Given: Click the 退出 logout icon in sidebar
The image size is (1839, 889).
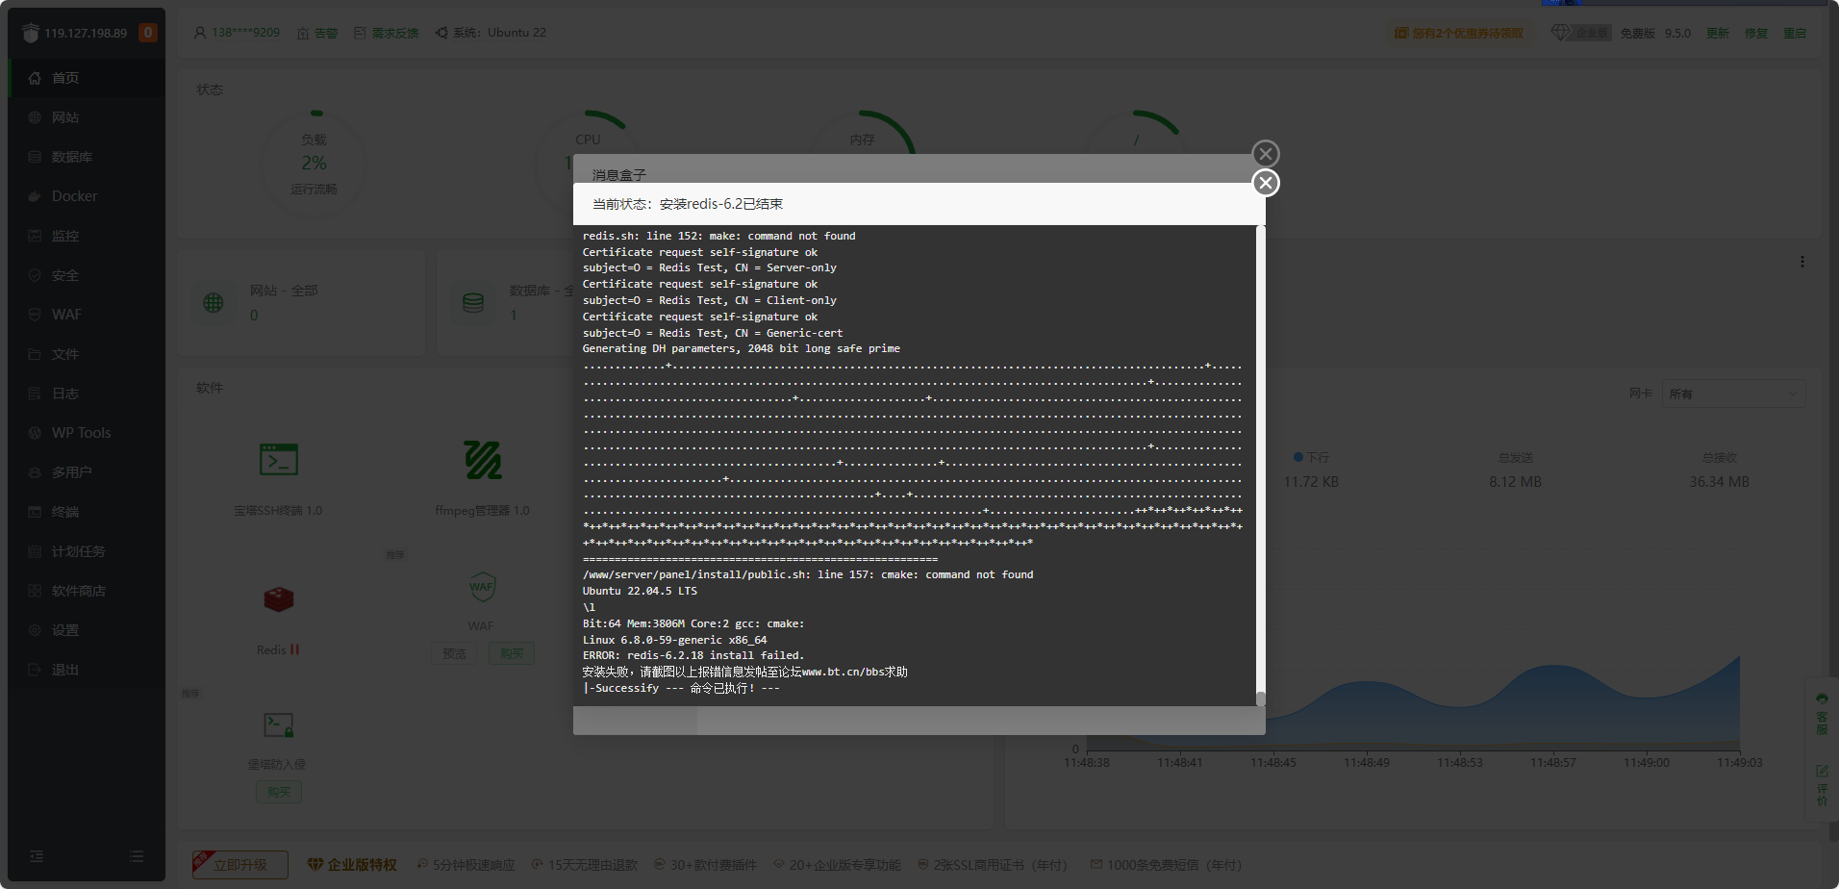Looking at the screenshot, I should tap(35, 670).
